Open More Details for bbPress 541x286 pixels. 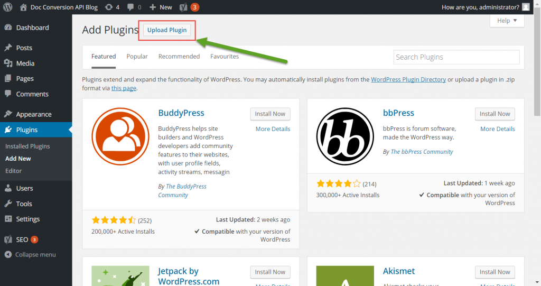[498, 129]
